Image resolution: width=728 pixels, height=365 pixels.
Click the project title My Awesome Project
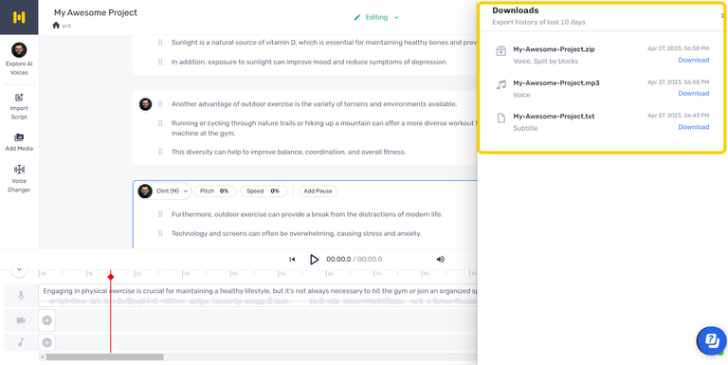[96, 12]
